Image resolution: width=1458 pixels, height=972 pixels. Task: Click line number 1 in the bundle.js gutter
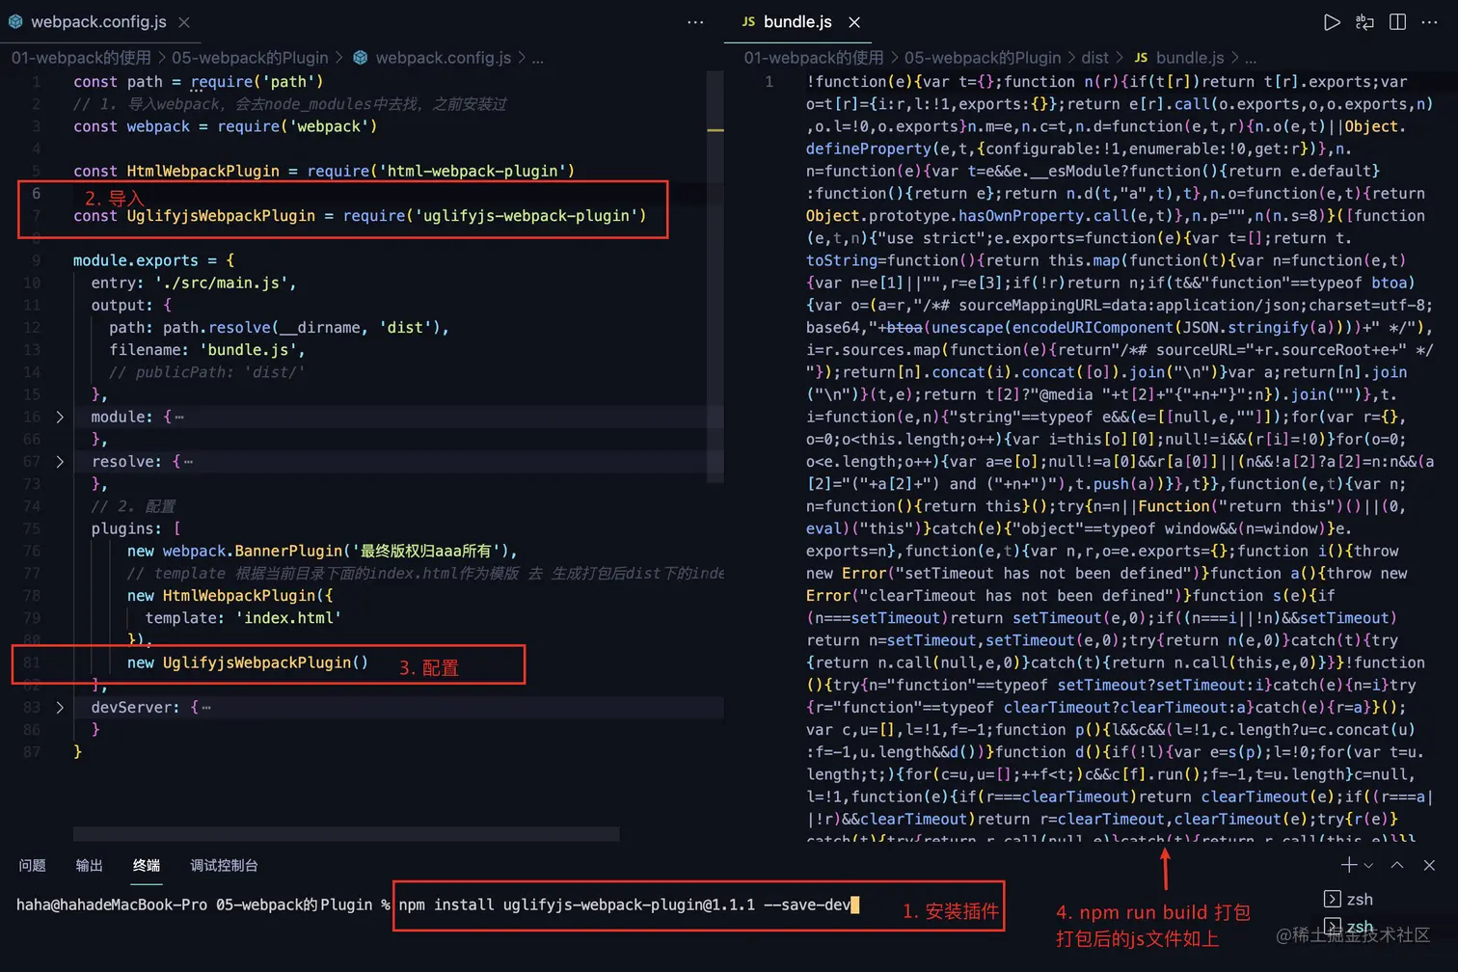click(x=769, y=82)
